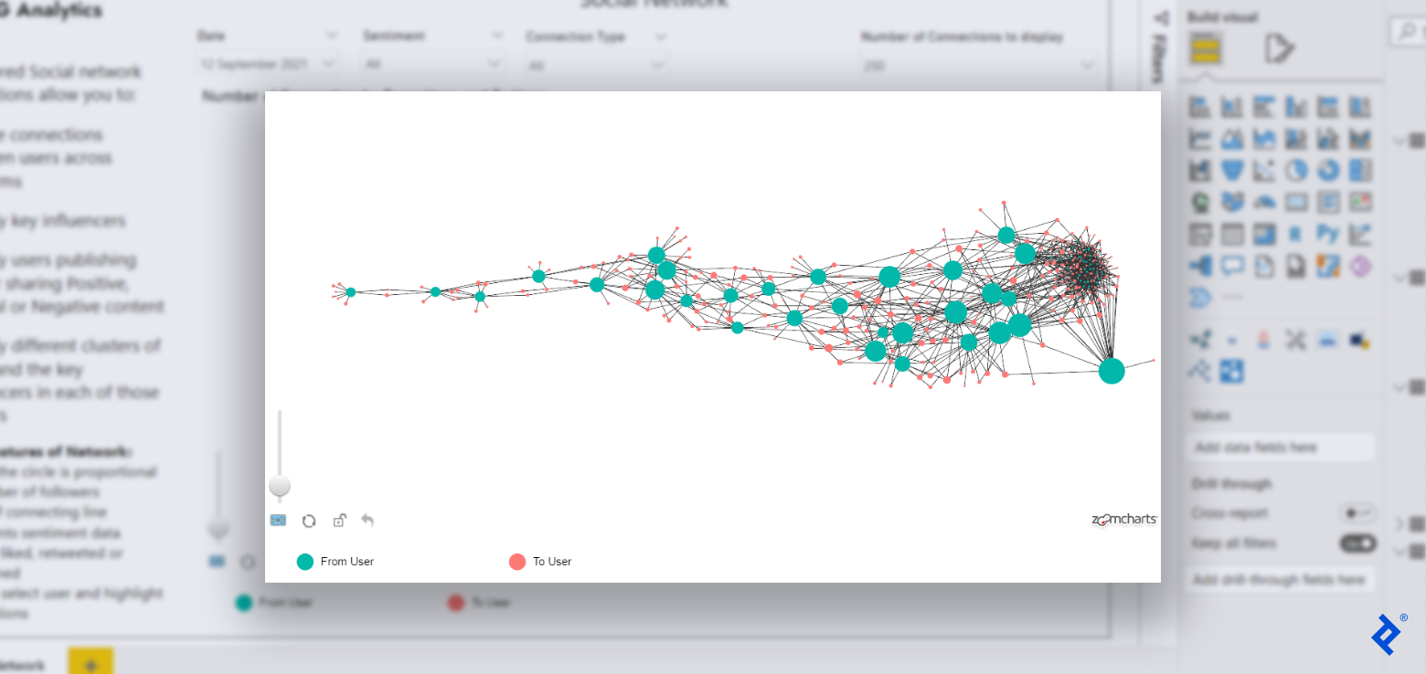Click the refresh icon below the network chart
This screenshot has height=674, width=1426.
tap(308, 521)
